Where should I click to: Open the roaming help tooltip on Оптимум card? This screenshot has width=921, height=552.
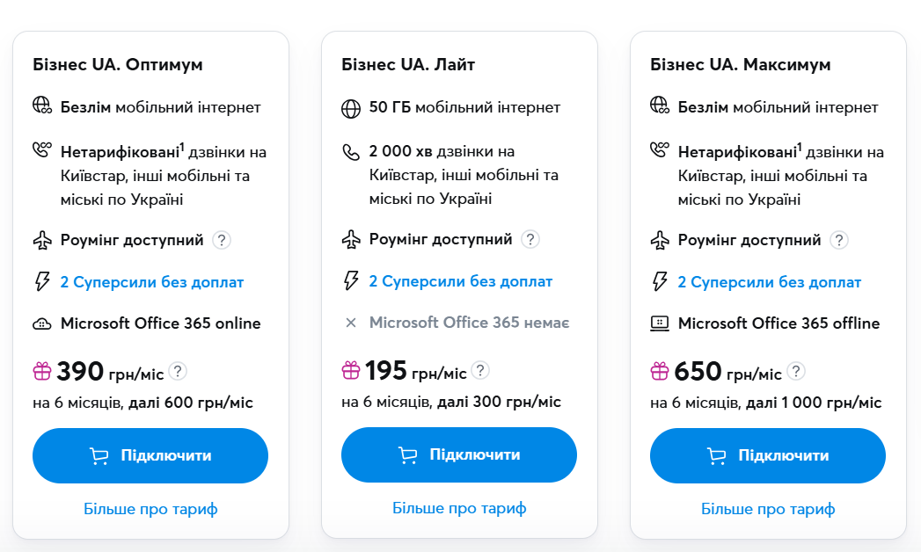coord(221,239)
